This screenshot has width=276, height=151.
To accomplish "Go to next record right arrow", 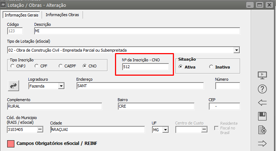I will pyautogui.click(x=262, y=143).
